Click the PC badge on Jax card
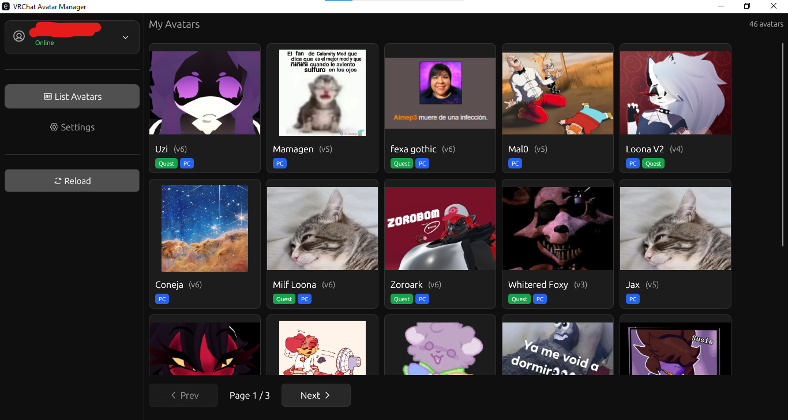Viewport: 788px width, 420px height. pos(633,299)
